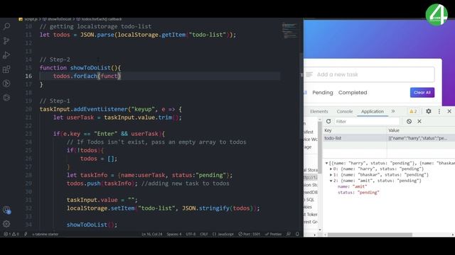Open the Source Control view icon
The width and height of the screenshot is (455, 255).
(x=6, y=41)
